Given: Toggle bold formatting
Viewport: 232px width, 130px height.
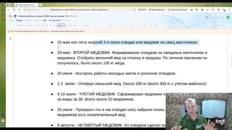Looking at the screenshot, I should pyautogui.click(x=111, y=26).
